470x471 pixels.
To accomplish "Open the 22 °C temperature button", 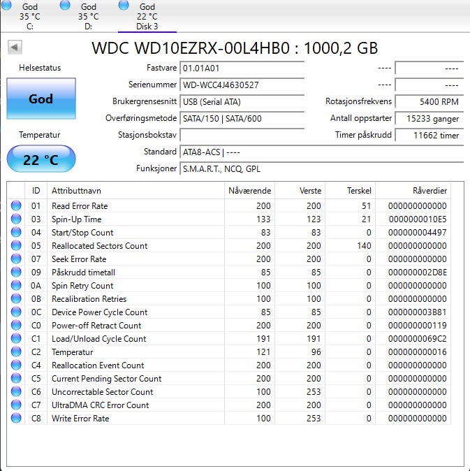I will coord(41,159).
